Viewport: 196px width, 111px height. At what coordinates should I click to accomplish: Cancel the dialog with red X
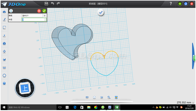39,11
